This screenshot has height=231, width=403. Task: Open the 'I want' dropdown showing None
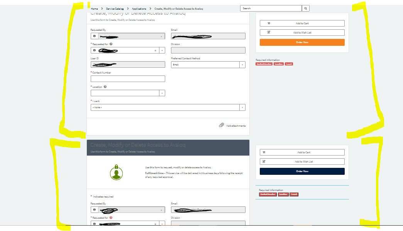[168, 107]
